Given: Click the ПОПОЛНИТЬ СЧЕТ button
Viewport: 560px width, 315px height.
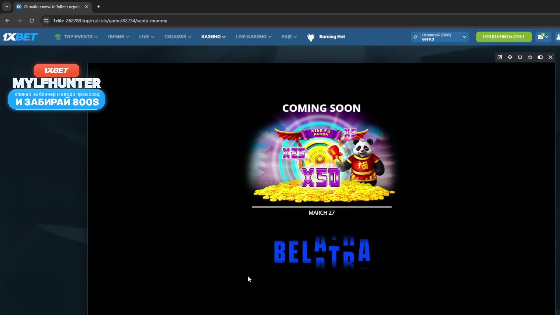Looking at the screenshot, I should pos(504,37).
